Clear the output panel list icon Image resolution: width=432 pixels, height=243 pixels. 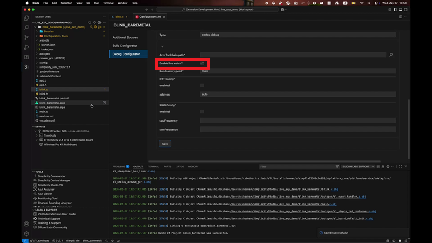379,167
